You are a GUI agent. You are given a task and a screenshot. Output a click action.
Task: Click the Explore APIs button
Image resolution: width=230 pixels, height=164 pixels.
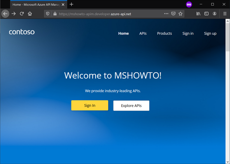[131, 106]
